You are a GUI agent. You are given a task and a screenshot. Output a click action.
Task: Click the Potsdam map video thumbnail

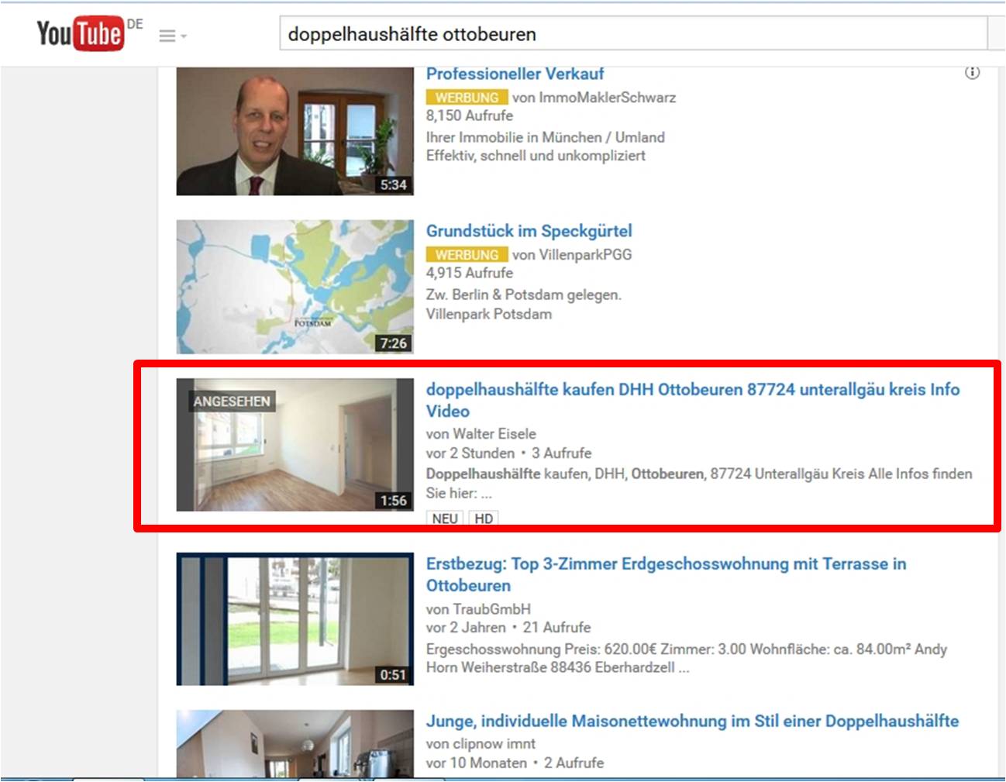pyautogui.click(x=295, y=287)
